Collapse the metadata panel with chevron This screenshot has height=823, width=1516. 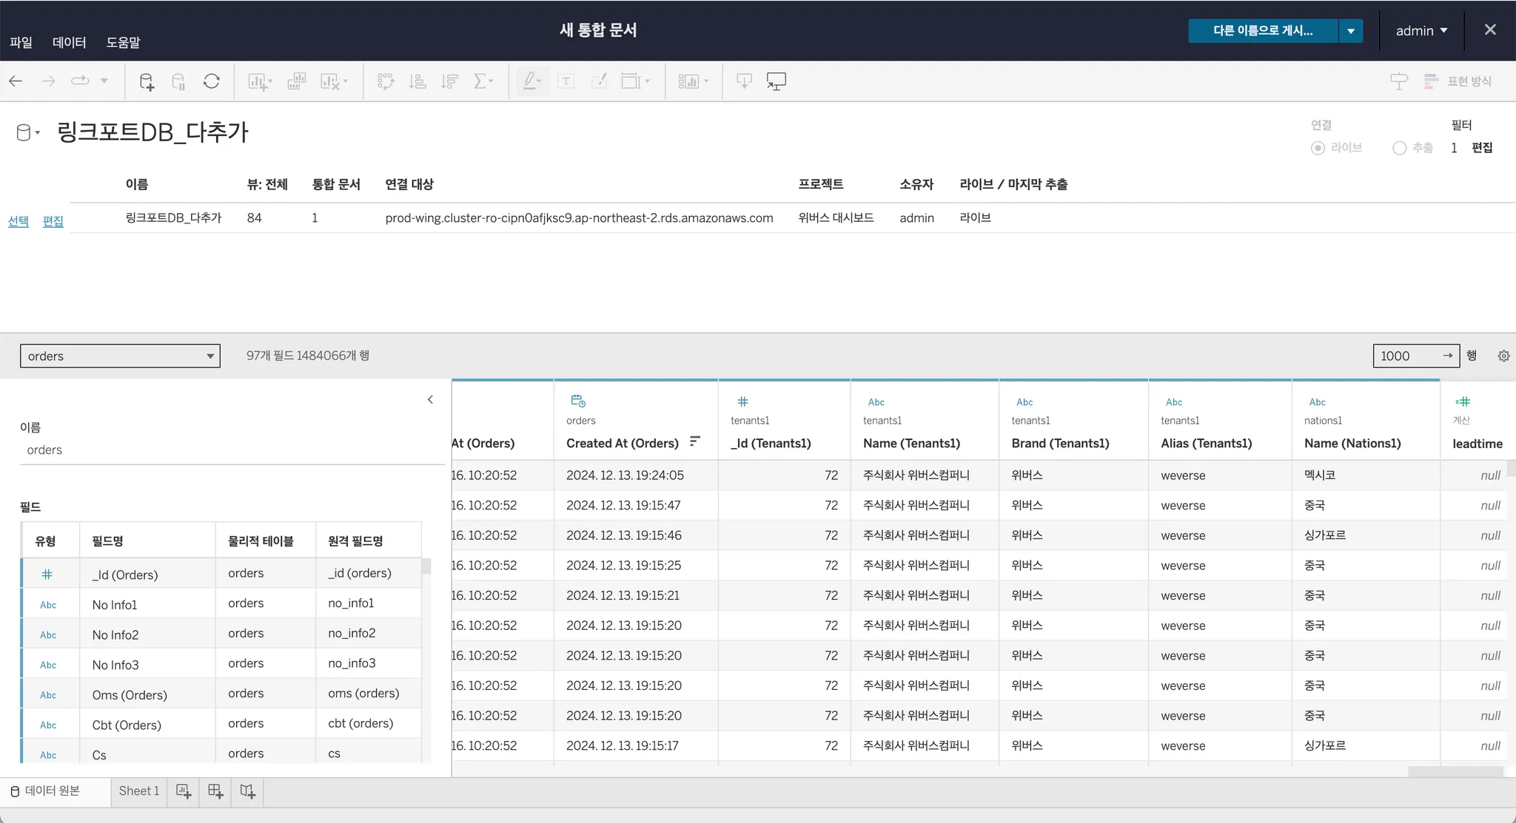(x=430, y=400)
